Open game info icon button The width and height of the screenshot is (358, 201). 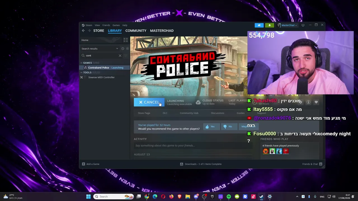pyautogui.click(x=308, y=102)
